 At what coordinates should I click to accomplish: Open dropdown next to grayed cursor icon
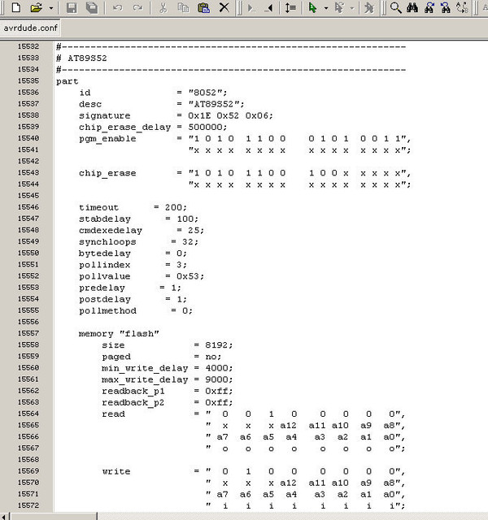click(352, 7)
